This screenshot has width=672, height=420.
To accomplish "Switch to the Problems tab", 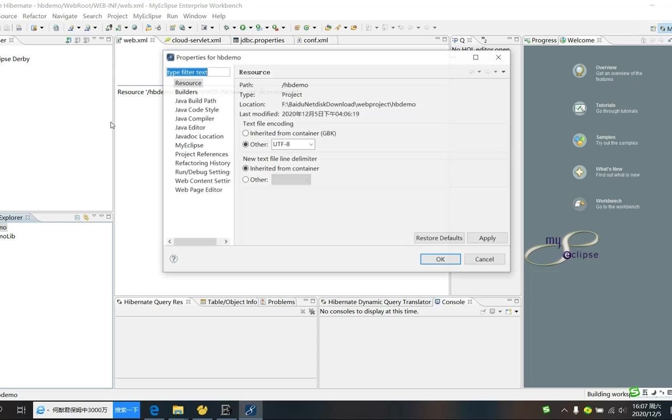I will click(277, 302).
